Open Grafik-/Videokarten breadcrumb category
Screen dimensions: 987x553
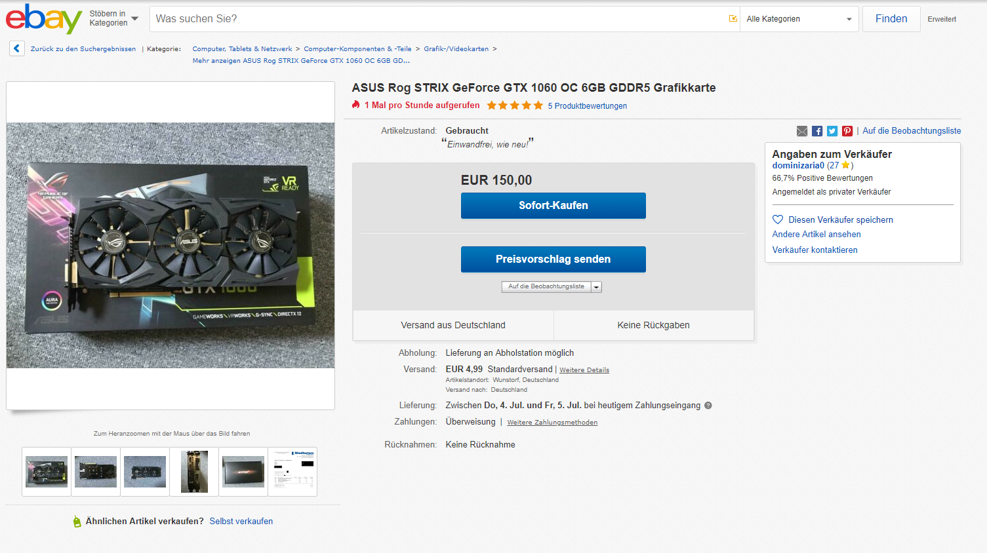point(456,49)
